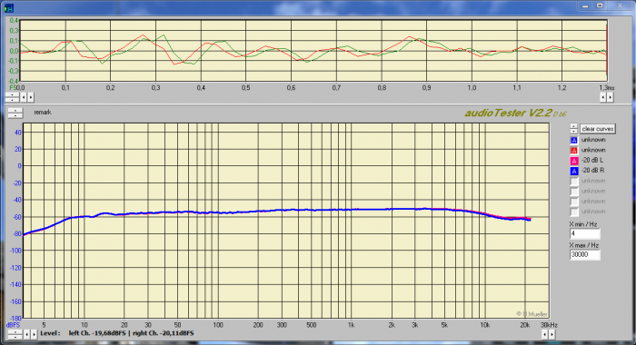Click scroll-left arrow under waveform plot, left side

(x=24, y=97)
